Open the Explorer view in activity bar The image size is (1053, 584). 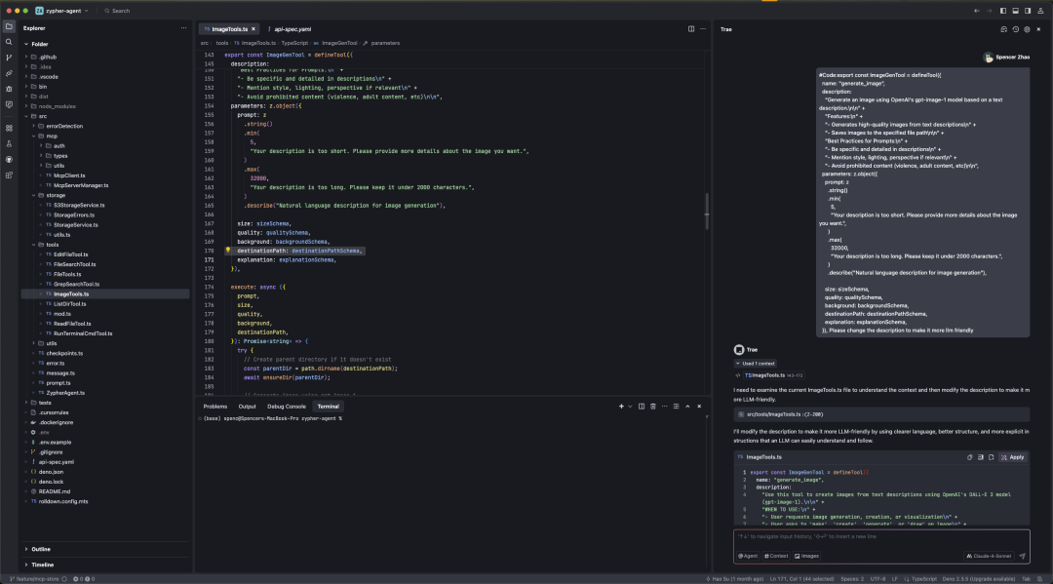coord(9,27)
